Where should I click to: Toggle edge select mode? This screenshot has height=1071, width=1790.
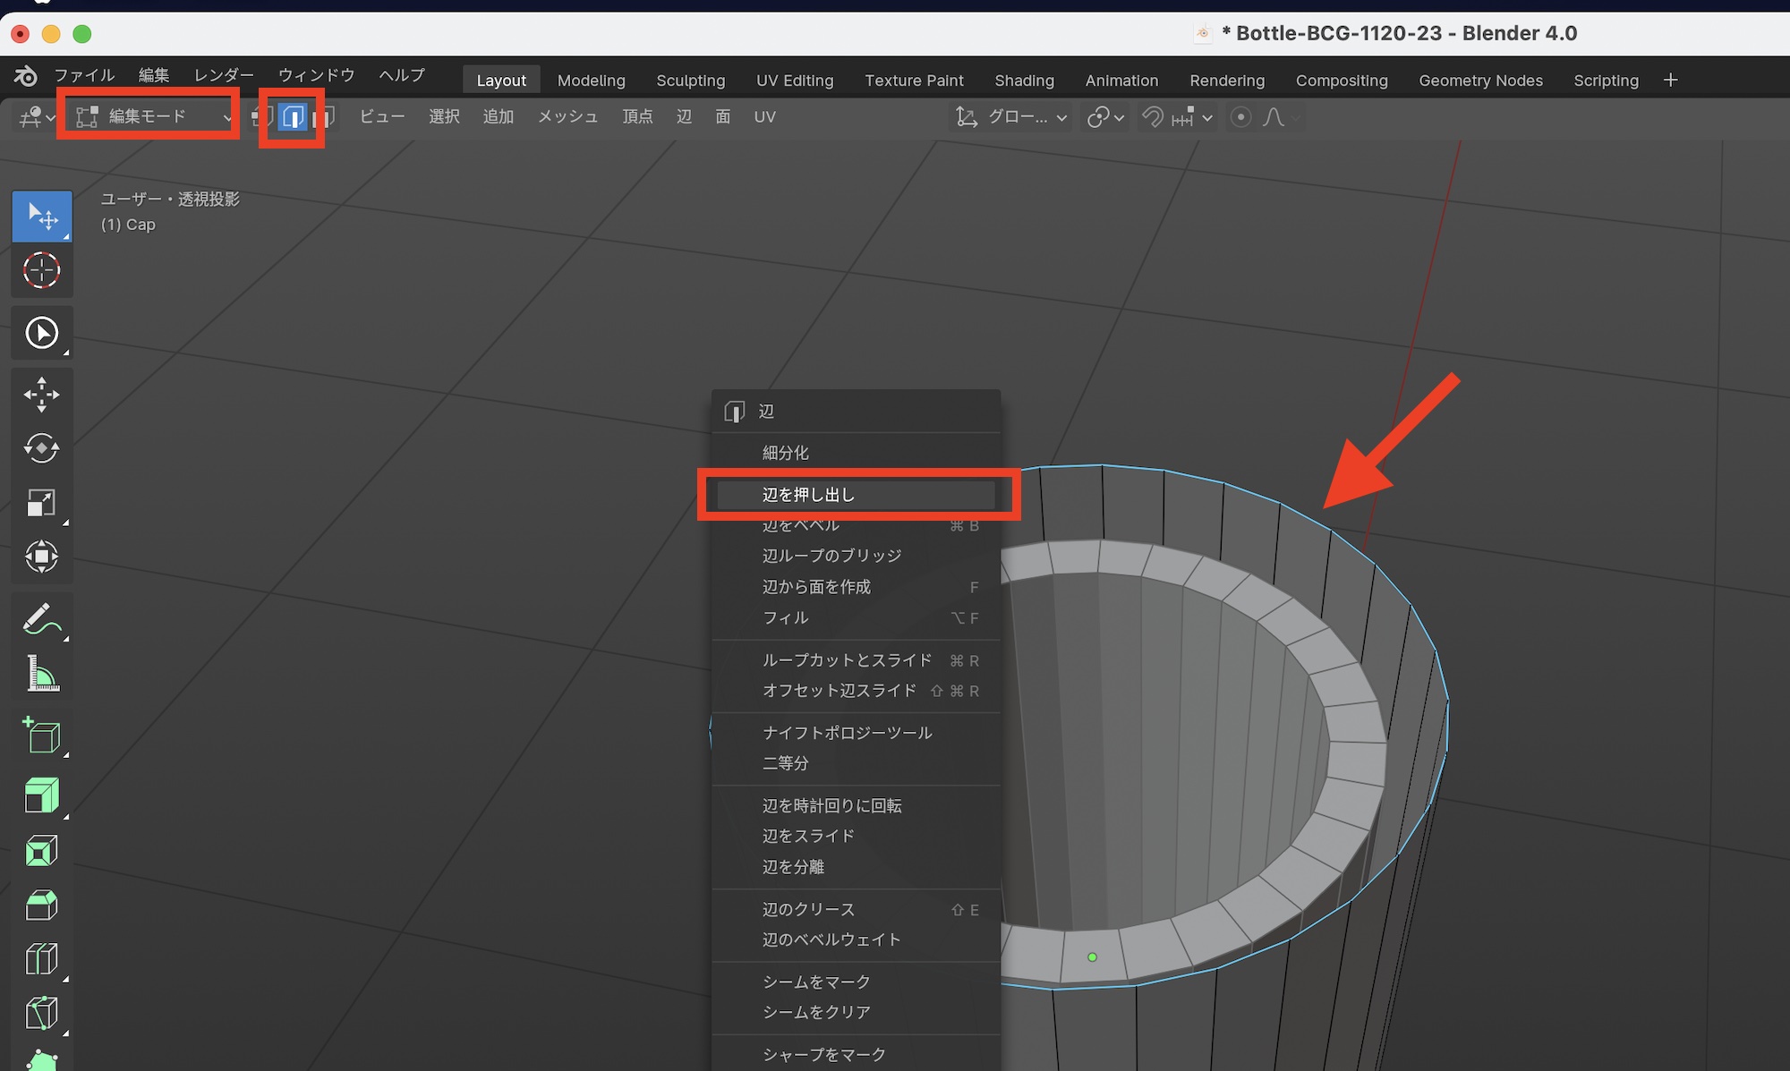click(293, 117)
